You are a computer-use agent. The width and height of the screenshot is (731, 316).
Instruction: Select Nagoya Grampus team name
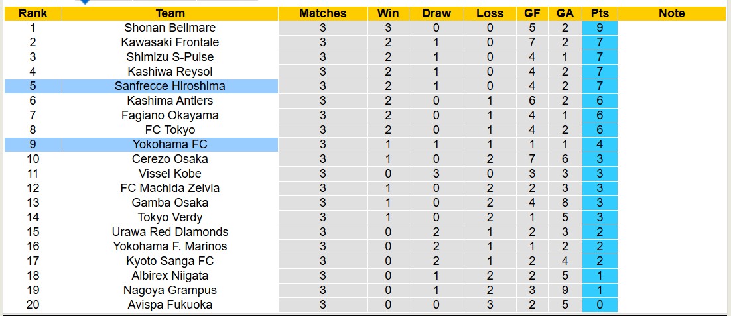pyautogui.click(x=170, y=290)
